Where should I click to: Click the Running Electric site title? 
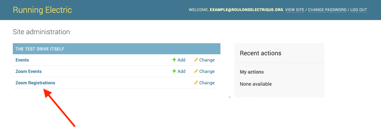pyautogui.click(x=42, y=10)
